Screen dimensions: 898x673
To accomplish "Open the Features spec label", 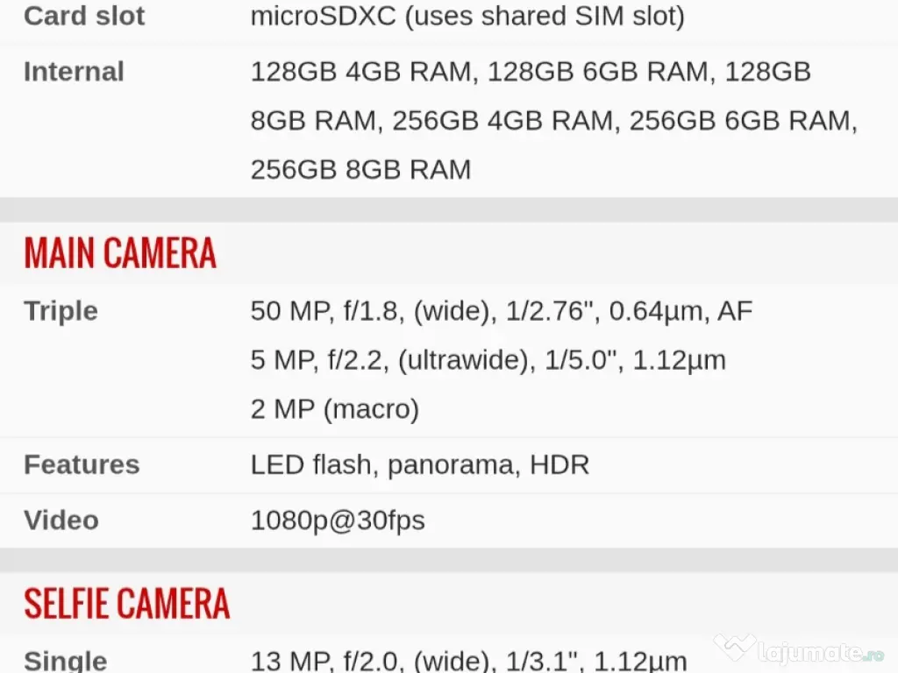I will [82, 464].
